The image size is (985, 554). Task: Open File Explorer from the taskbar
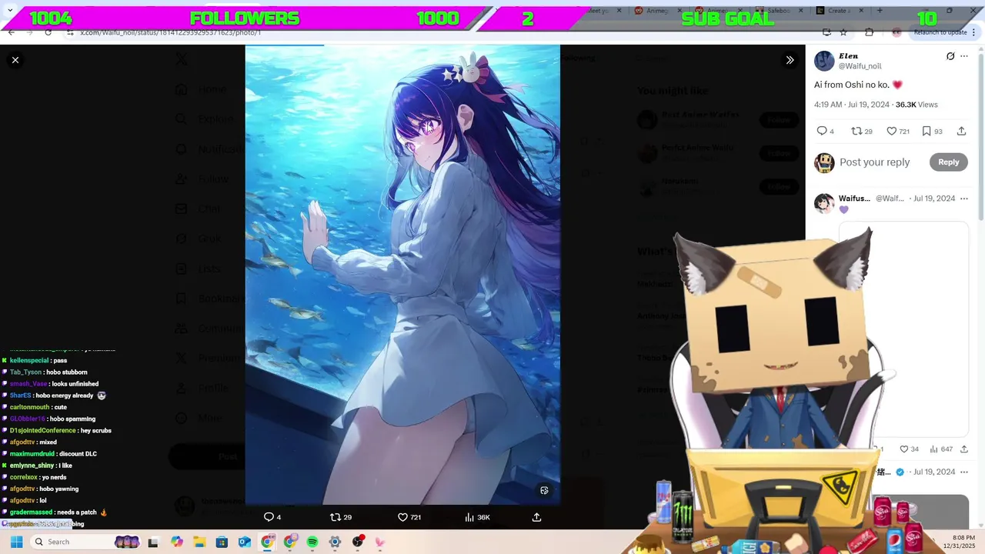[x=199, y=542]
